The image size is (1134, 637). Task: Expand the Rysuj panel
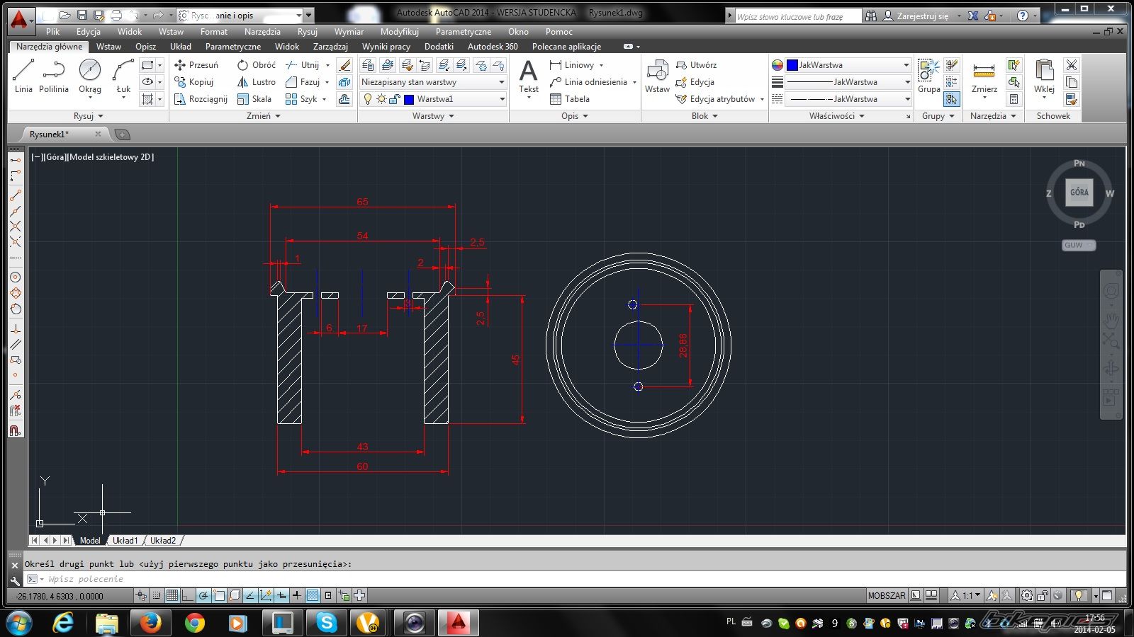(89, 116)
